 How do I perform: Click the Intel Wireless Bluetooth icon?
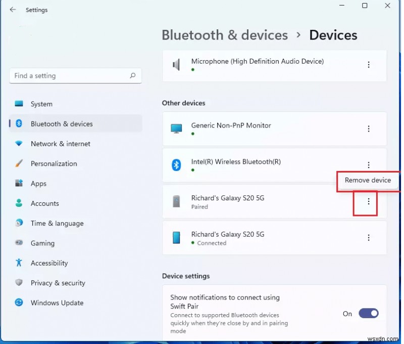176,164
